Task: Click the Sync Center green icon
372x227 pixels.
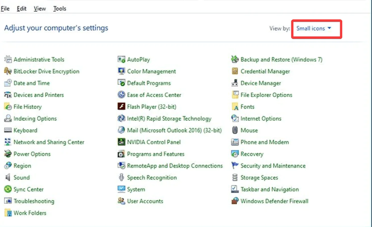Action: point(8,189)
